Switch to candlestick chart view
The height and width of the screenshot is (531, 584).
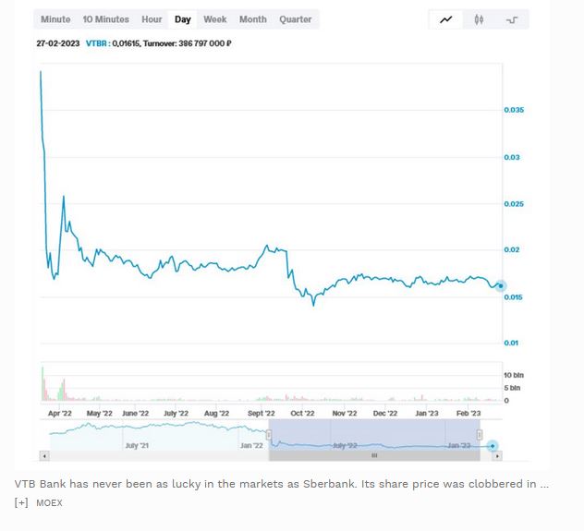point(479,19)
